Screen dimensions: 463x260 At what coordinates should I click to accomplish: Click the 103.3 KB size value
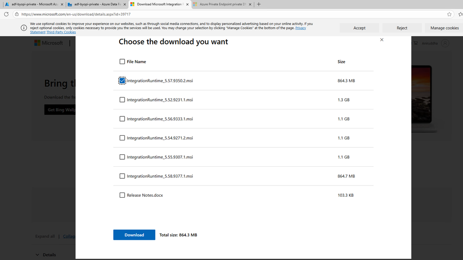[x=345, y=195]
